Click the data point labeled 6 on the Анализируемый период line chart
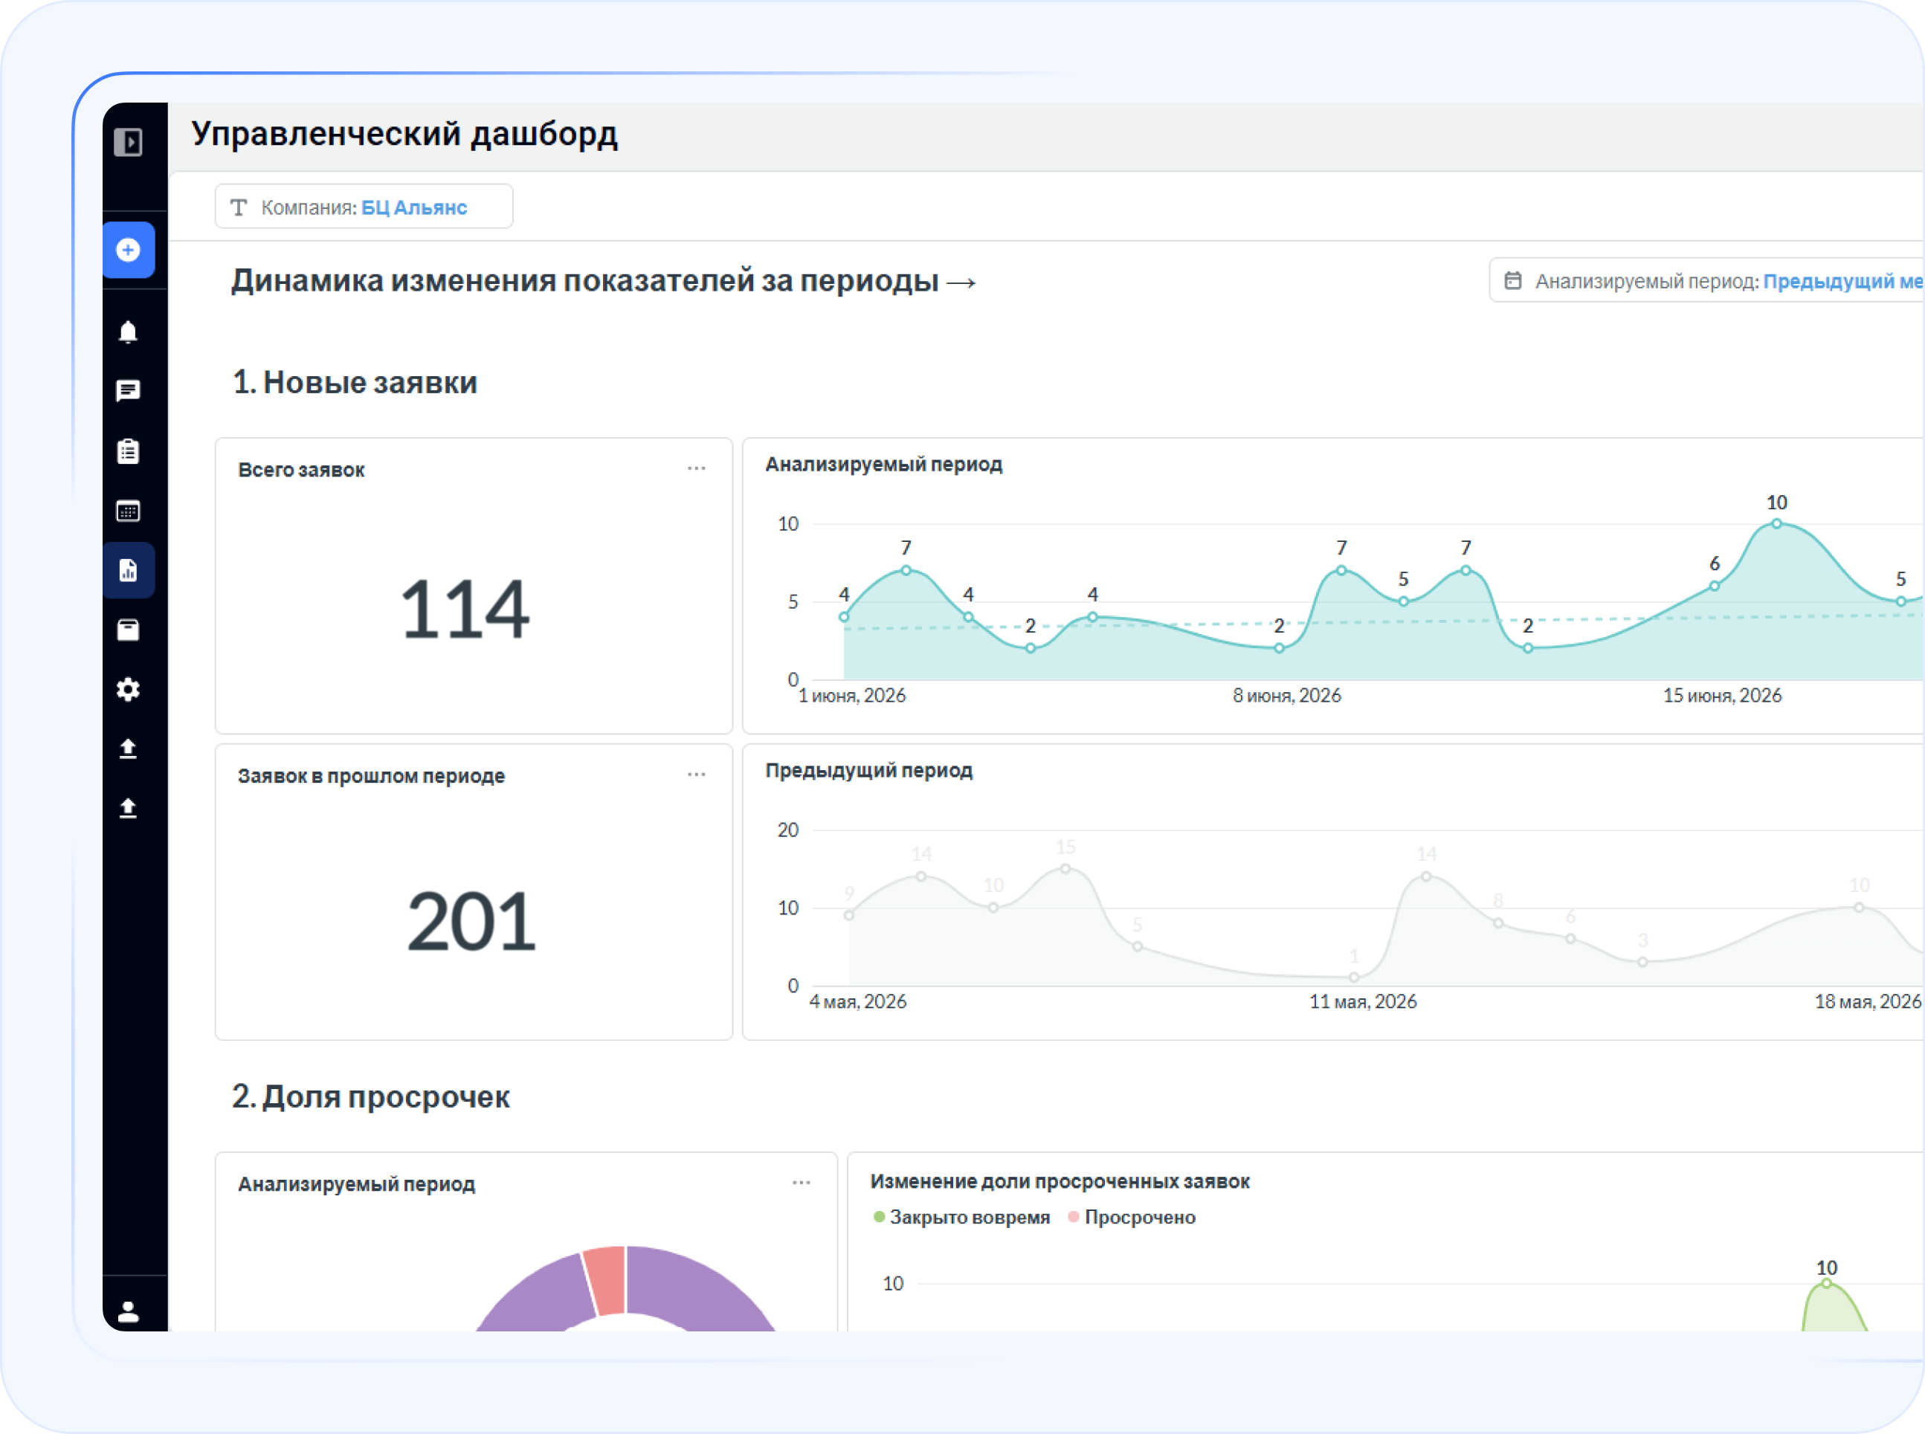The image size is (1925, 1434). click(1714, 586)
